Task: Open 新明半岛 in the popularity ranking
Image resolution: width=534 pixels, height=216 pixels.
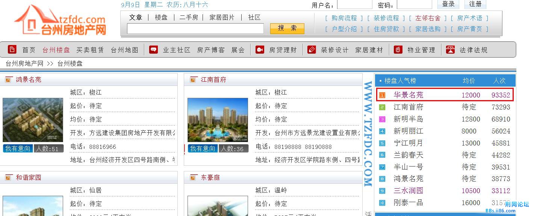Action: coord(408,119)
